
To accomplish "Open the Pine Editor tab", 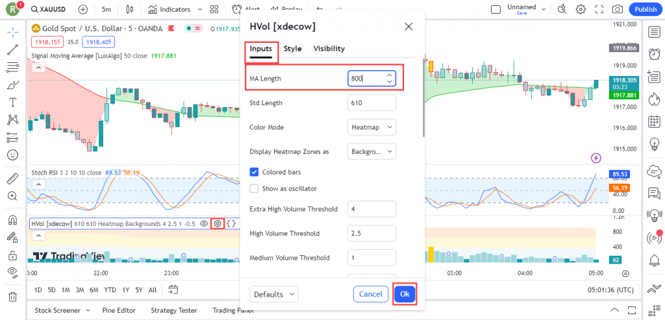I will click(x=119, y=310).
